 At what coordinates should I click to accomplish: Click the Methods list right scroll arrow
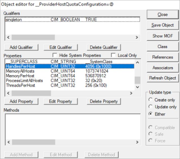tap(137, 142)
